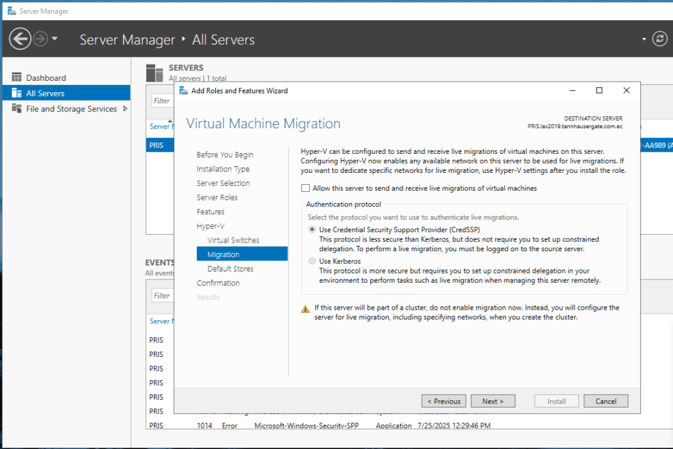673x449 pixels.
Task: Expand the File and Storage Services arrow
Action: pos(125,109)
